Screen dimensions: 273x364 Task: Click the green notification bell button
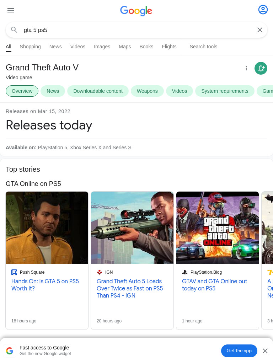click(261, 68)
